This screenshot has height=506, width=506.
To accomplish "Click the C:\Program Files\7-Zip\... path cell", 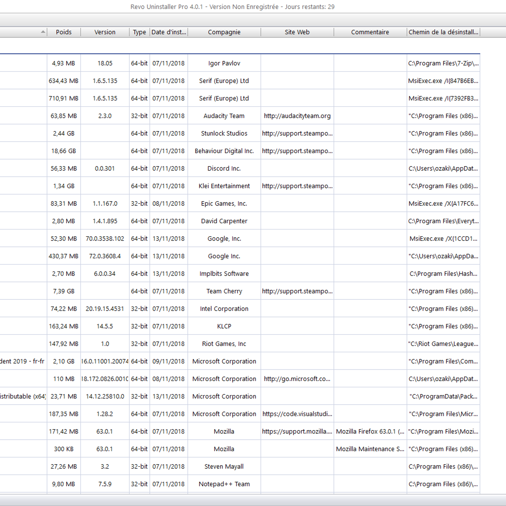I will 443,63.
